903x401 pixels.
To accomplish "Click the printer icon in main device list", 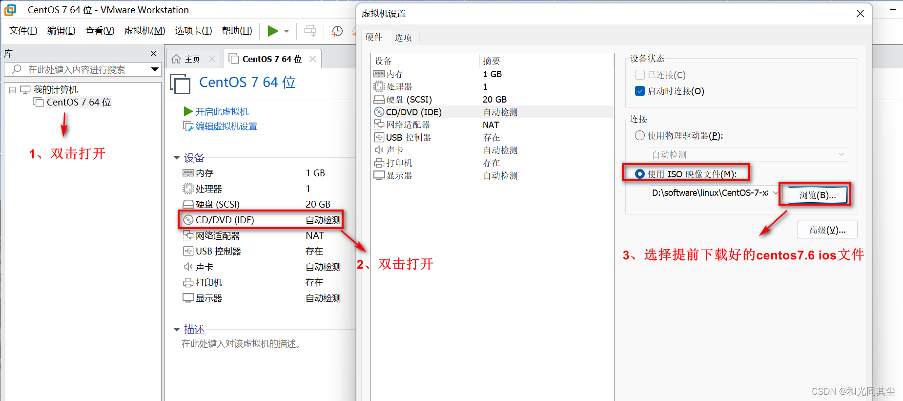I will pyautogui.click(x=188, y=282).
